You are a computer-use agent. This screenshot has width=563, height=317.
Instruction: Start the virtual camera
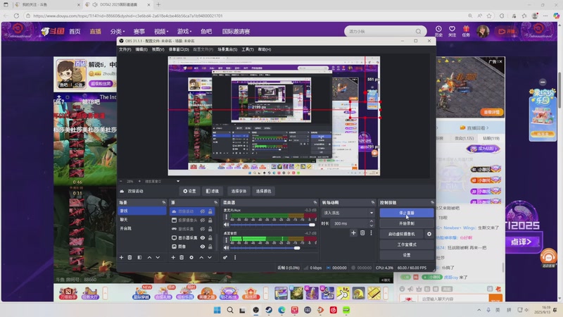[401, 234]
